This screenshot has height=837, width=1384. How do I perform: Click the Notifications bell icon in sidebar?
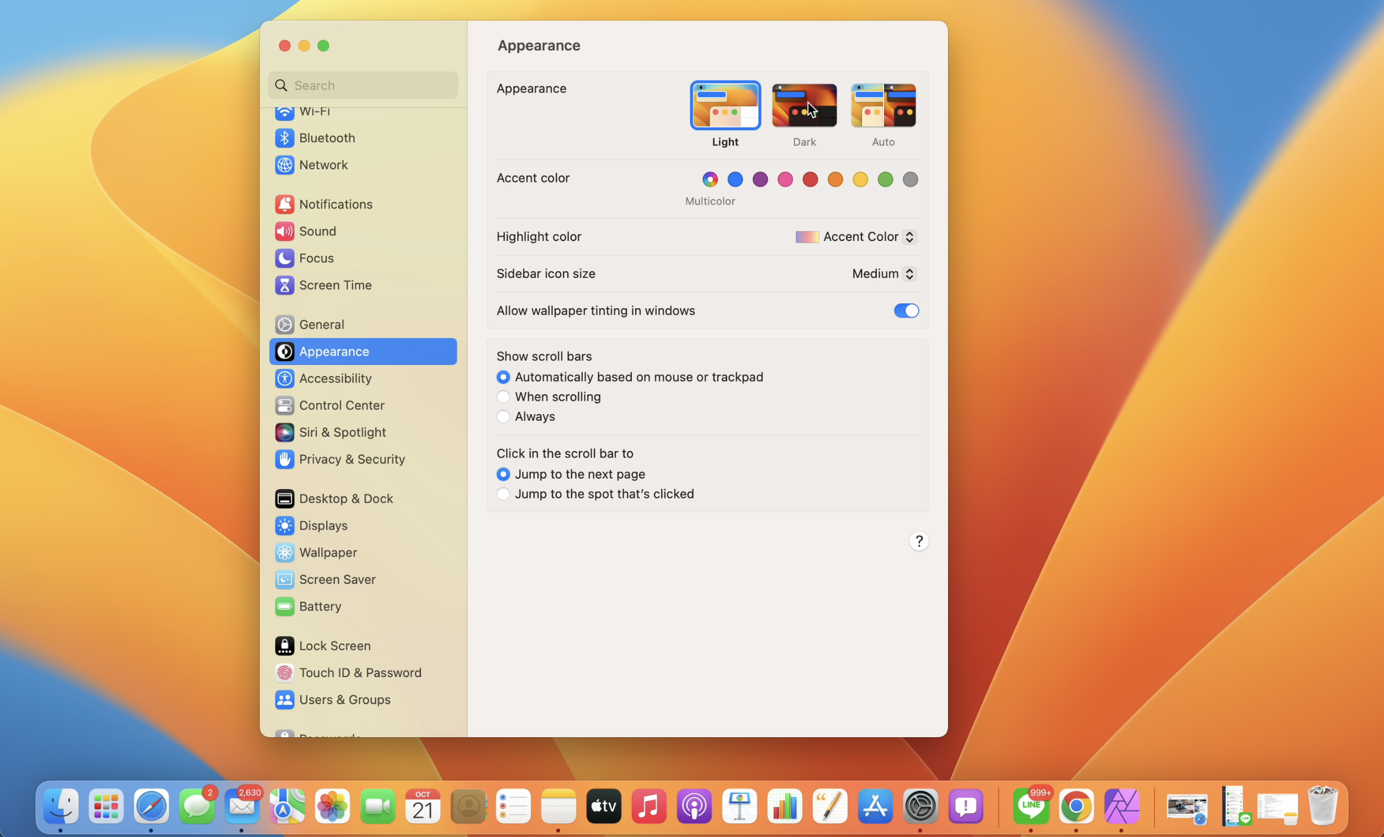(284, 205)
